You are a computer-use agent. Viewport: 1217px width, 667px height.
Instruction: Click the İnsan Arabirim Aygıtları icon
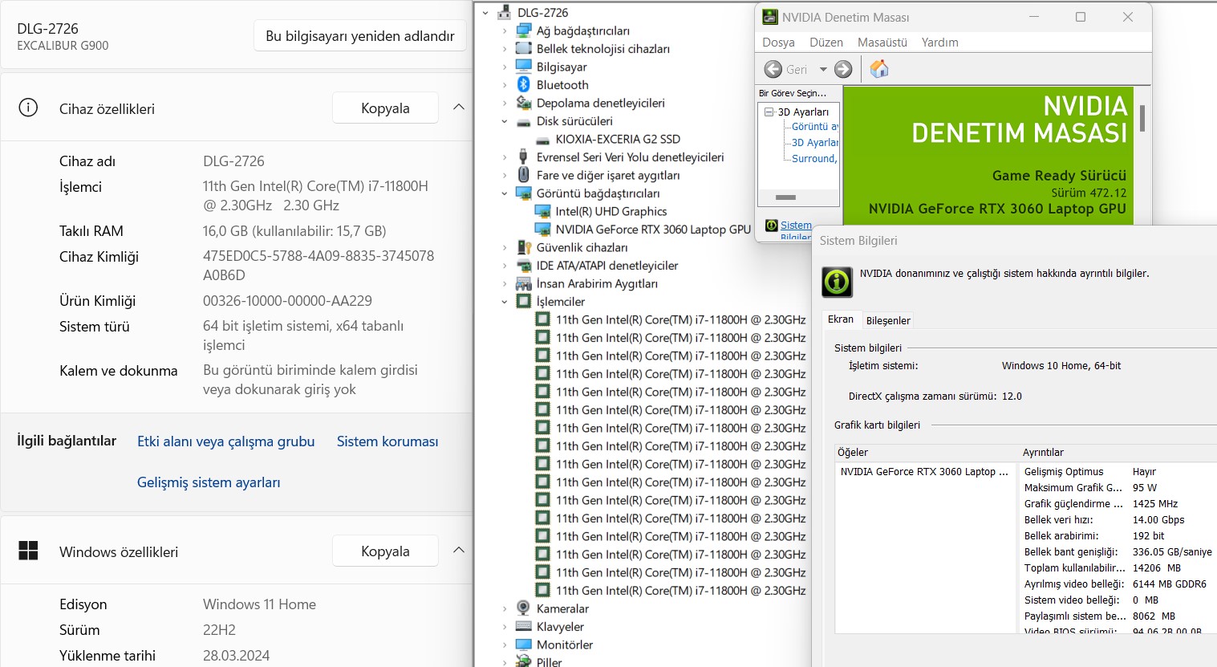(524, 283)
